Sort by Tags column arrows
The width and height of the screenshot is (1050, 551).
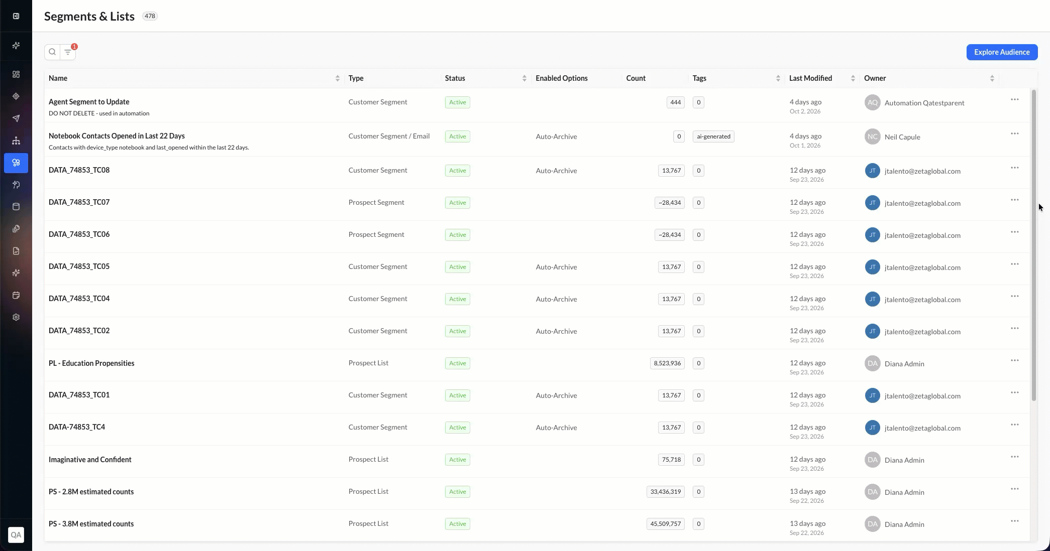click(778, 78)
